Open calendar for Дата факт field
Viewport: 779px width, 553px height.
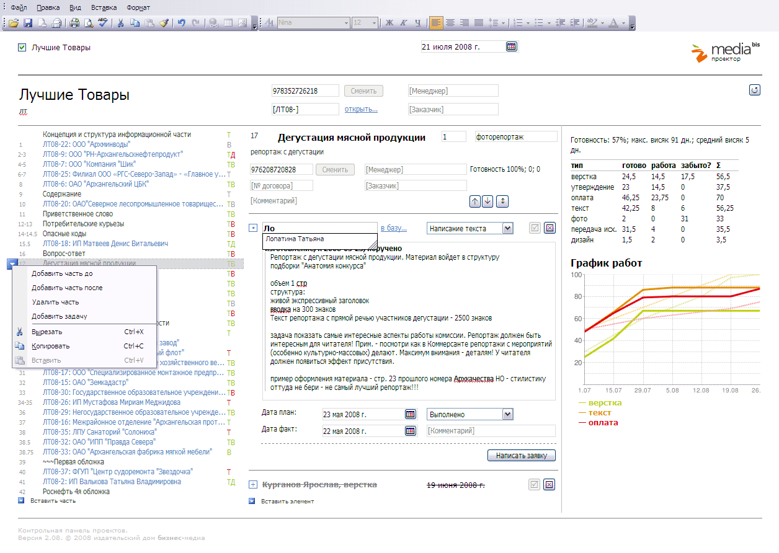point(410,431)
